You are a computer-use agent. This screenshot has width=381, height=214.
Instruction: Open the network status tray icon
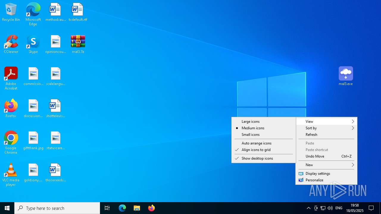(x=323, y=208)
